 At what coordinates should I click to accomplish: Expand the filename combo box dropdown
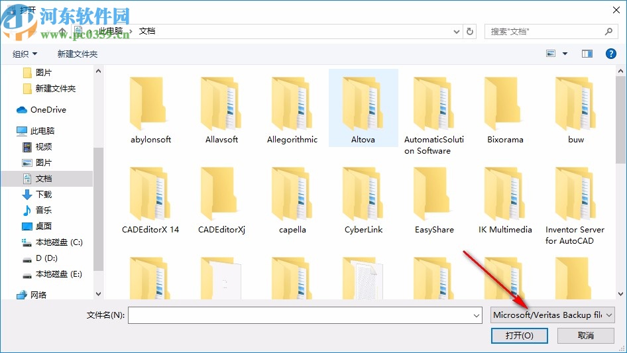[477, 315]
